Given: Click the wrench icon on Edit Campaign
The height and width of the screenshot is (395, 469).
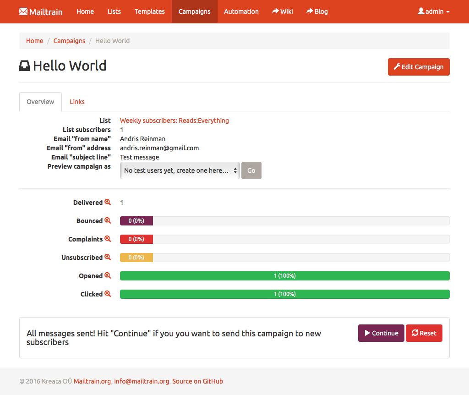Looking at the screenshot, I should point(398,66).
